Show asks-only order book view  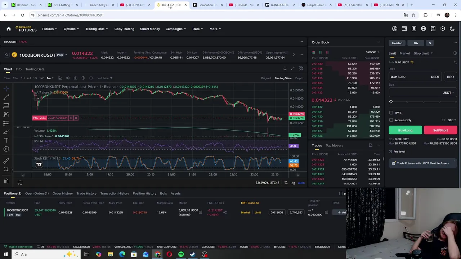[x=327, y=52]
